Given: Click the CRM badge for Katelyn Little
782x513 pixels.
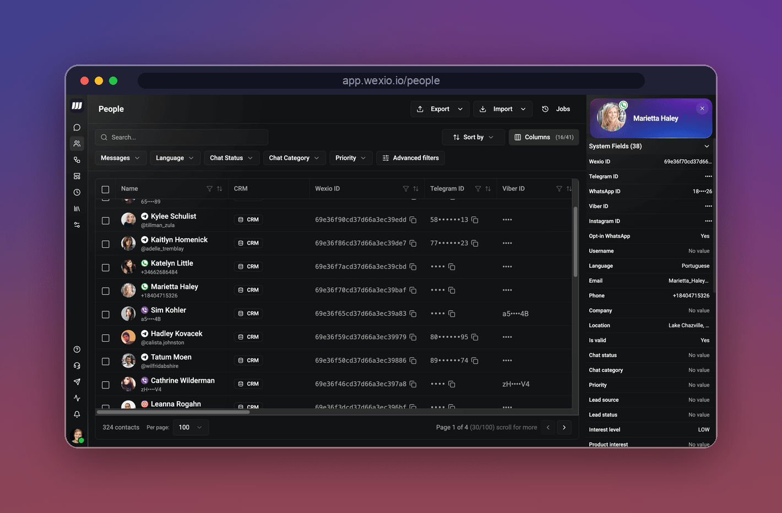Looking at the screenshot, I should coord(248,267).
